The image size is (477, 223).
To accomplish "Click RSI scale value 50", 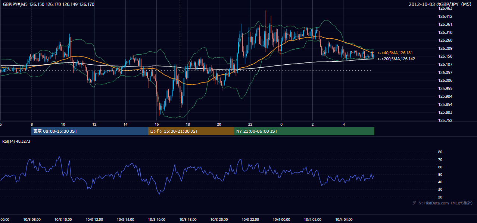I will [440, 174].
